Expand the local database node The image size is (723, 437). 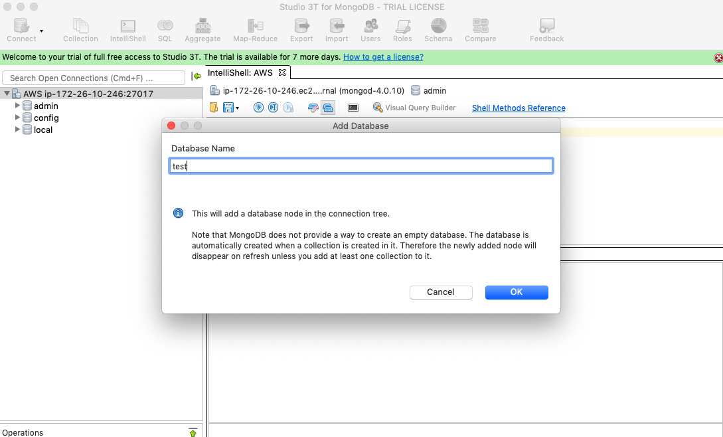pyautogui.click(x=17, y=130)
